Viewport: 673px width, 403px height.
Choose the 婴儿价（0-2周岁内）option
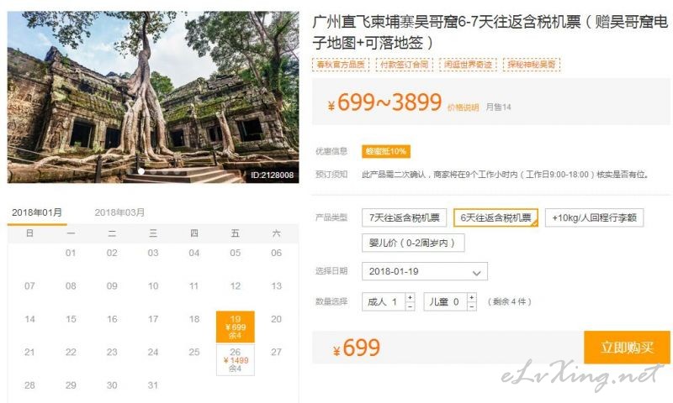coord(413,243)
